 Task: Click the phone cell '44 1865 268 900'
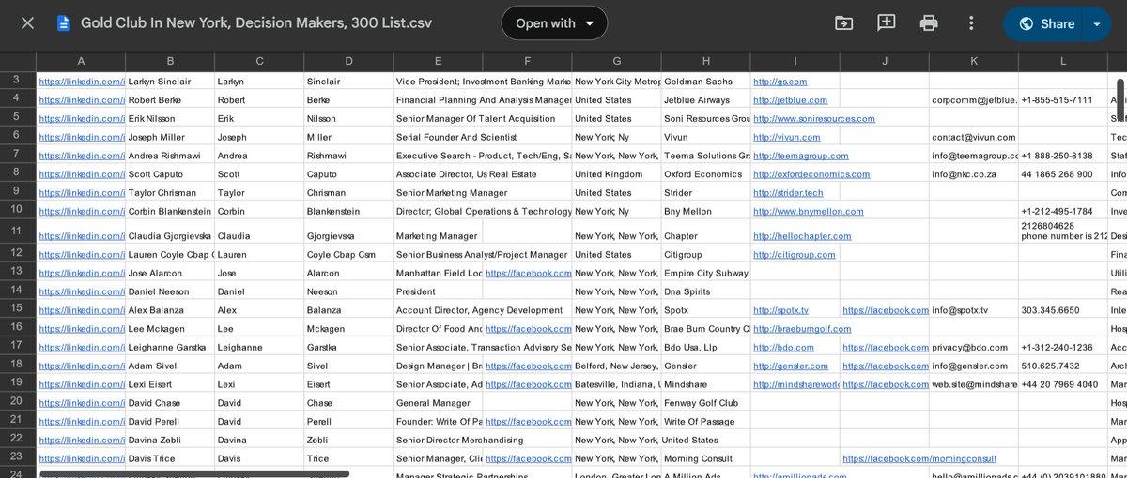1063,174
